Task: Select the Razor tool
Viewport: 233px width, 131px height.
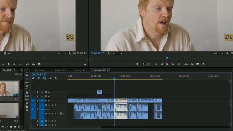Action: point(27,93)
